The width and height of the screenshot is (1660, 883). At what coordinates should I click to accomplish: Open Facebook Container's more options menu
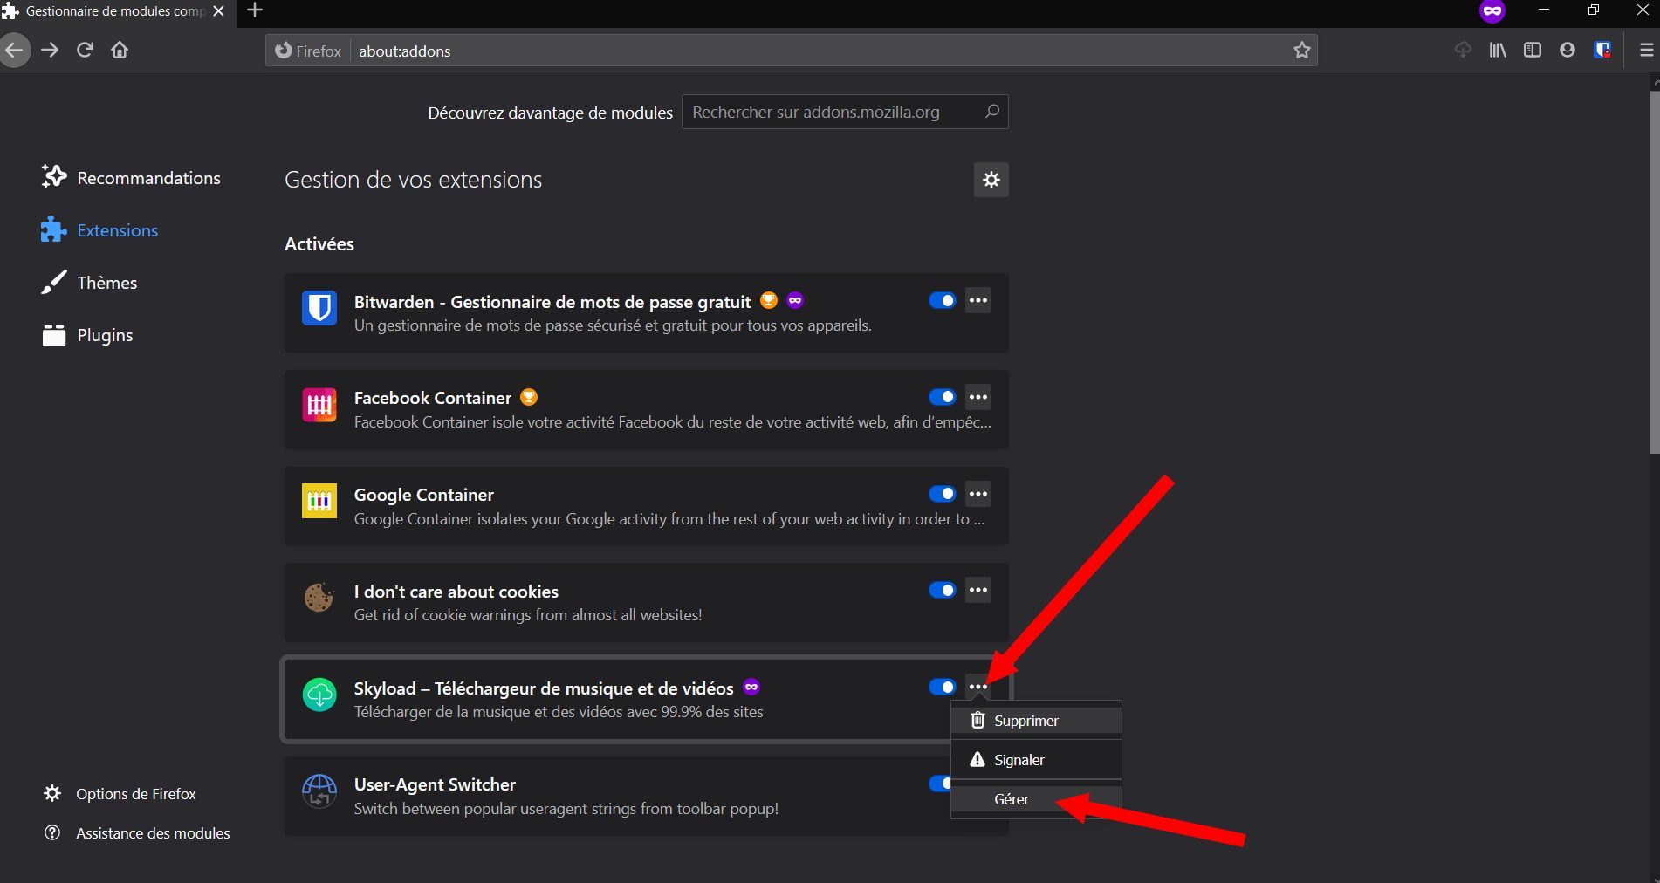coord(978,397)
